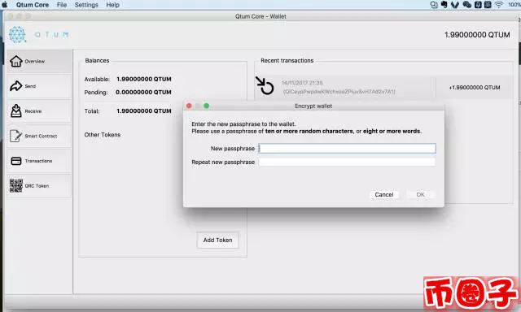The width and height of the screenshot is (521, 312).
Task: Focus the Repeat new passphrase field
Action: pos(348,162)
